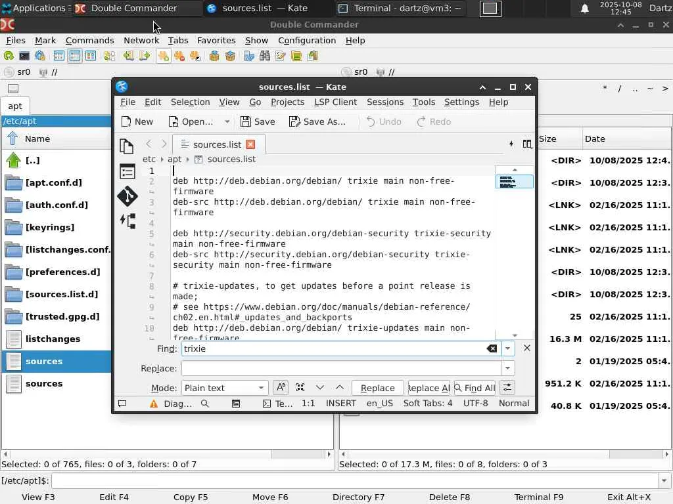Jump to previous match with up chevron
The image size is (673, 504).
click(x=340, y=387)
